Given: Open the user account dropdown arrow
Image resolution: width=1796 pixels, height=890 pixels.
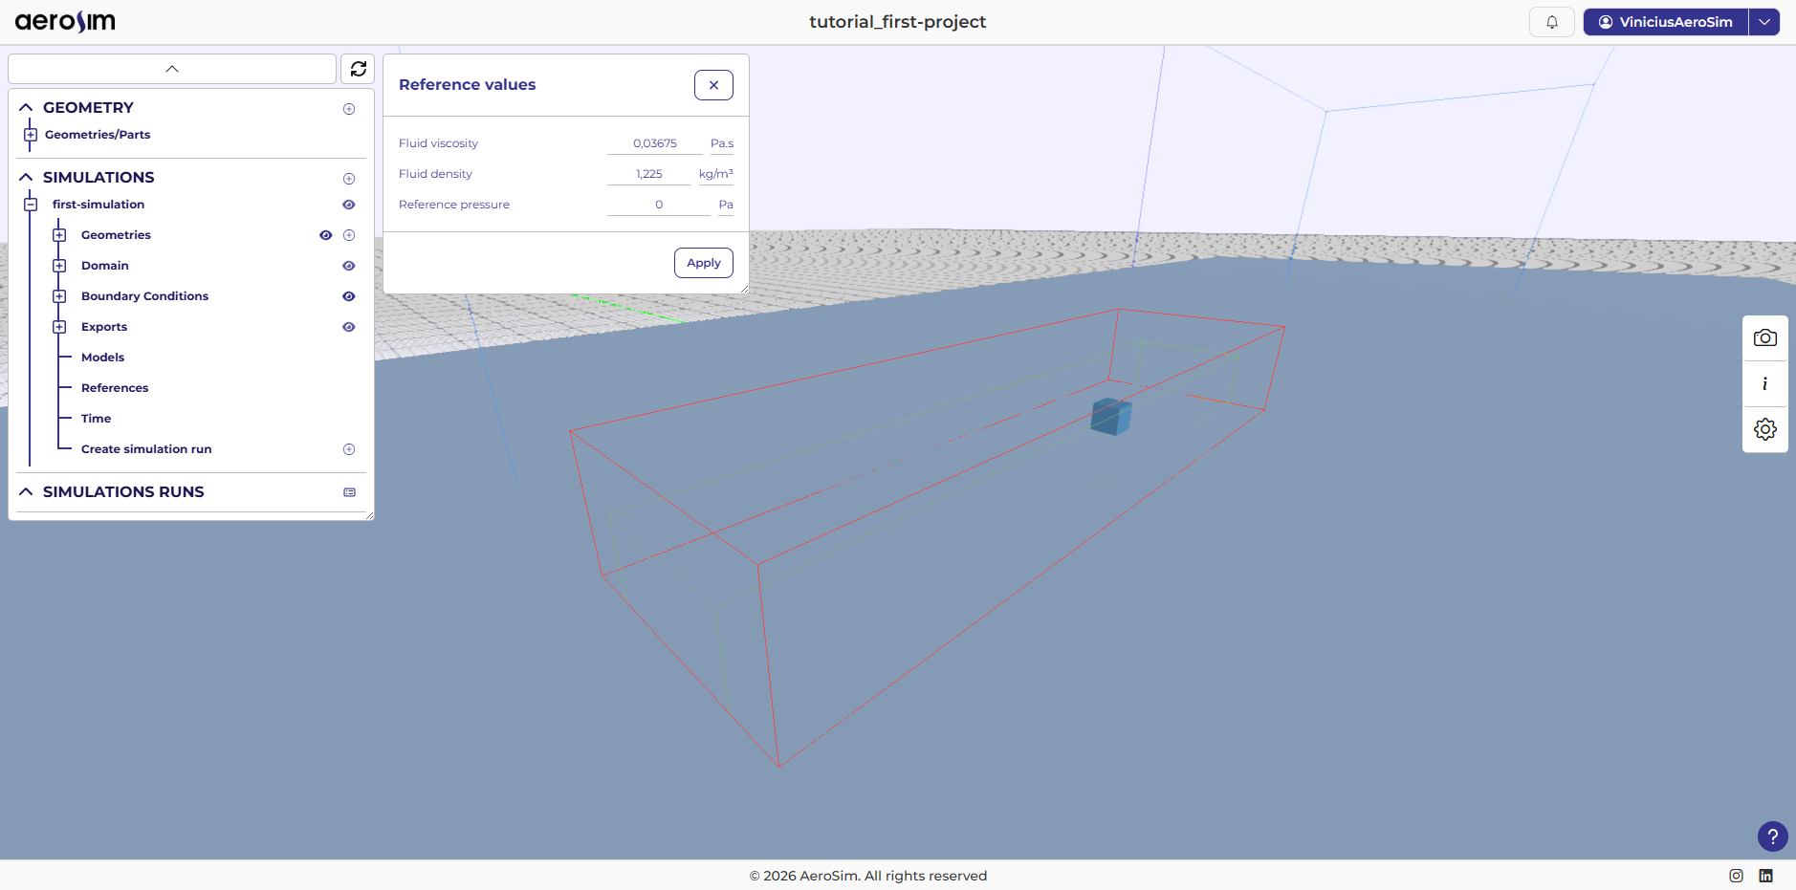Looking at the screenshot, I should coord(1763,22).
